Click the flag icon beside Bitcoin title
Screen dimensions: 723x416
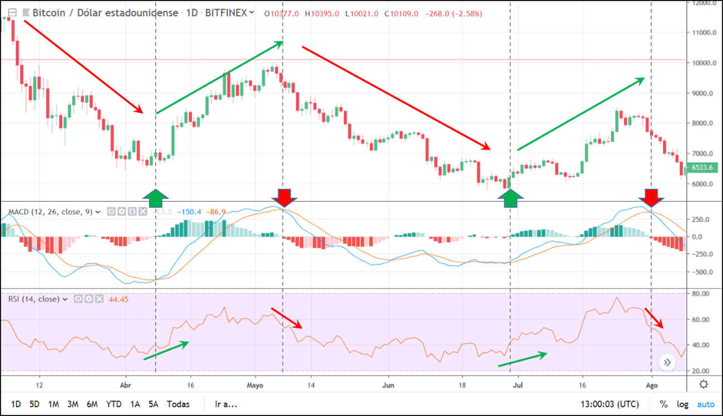click(26, 13)
